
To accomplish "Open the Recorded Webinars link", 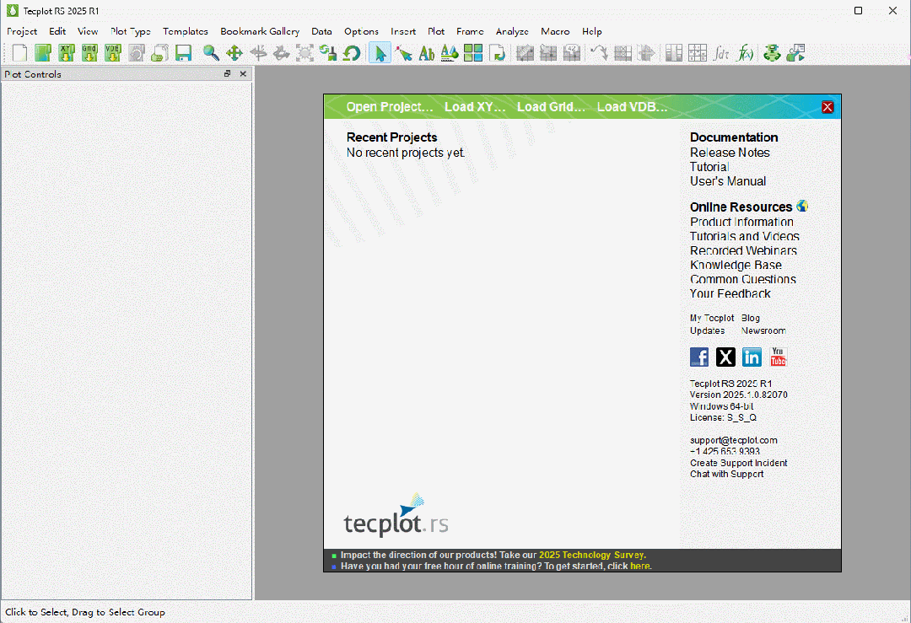I will 743,250.
